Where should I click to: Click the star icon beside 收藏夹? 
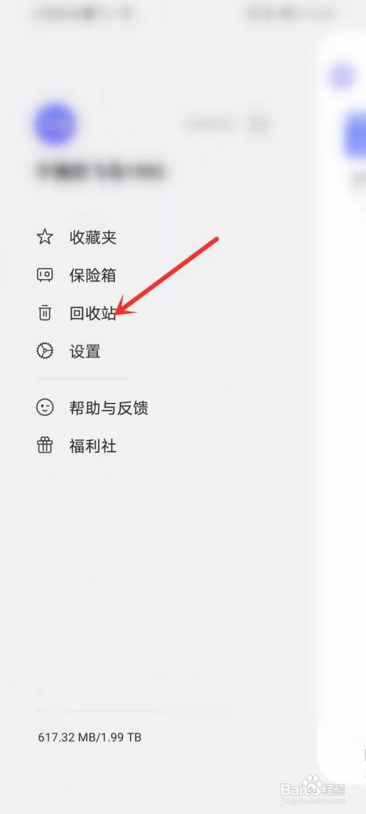[45, 237]
